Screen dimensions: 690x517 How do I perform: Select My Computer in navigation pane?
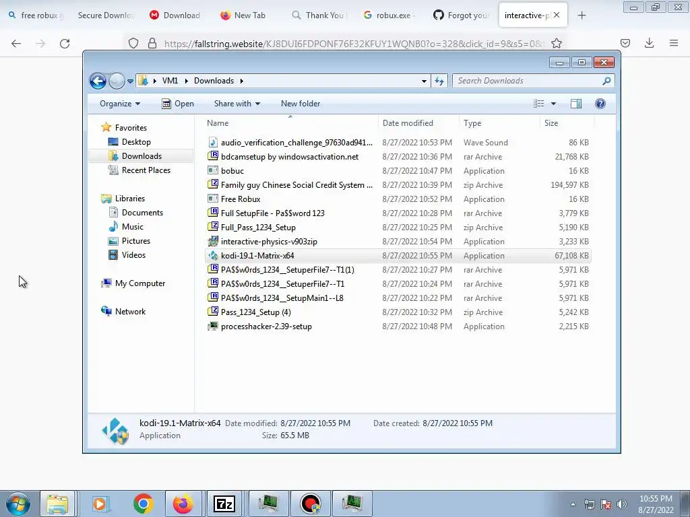coord(140,283)
